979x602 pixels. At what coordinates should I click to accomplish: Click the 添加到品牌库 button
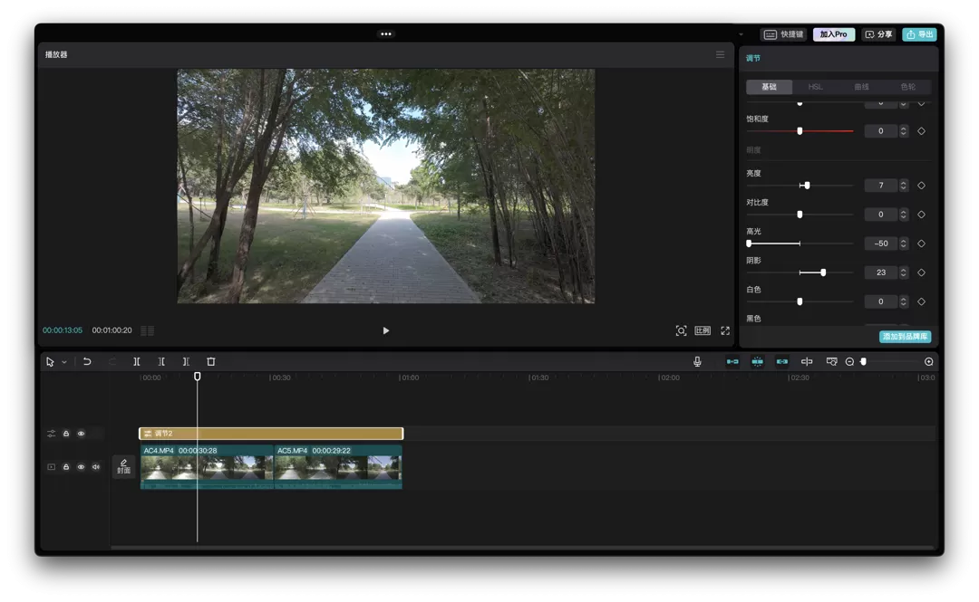click(x=905, y=337)
